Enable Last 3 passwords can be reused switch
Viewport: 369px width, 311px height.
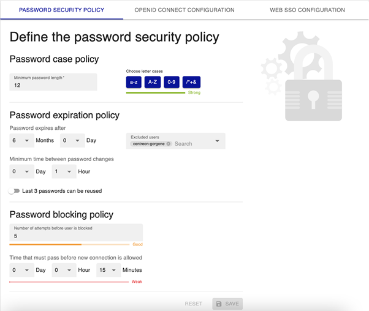pyautogui.click(x=14, y=191)
